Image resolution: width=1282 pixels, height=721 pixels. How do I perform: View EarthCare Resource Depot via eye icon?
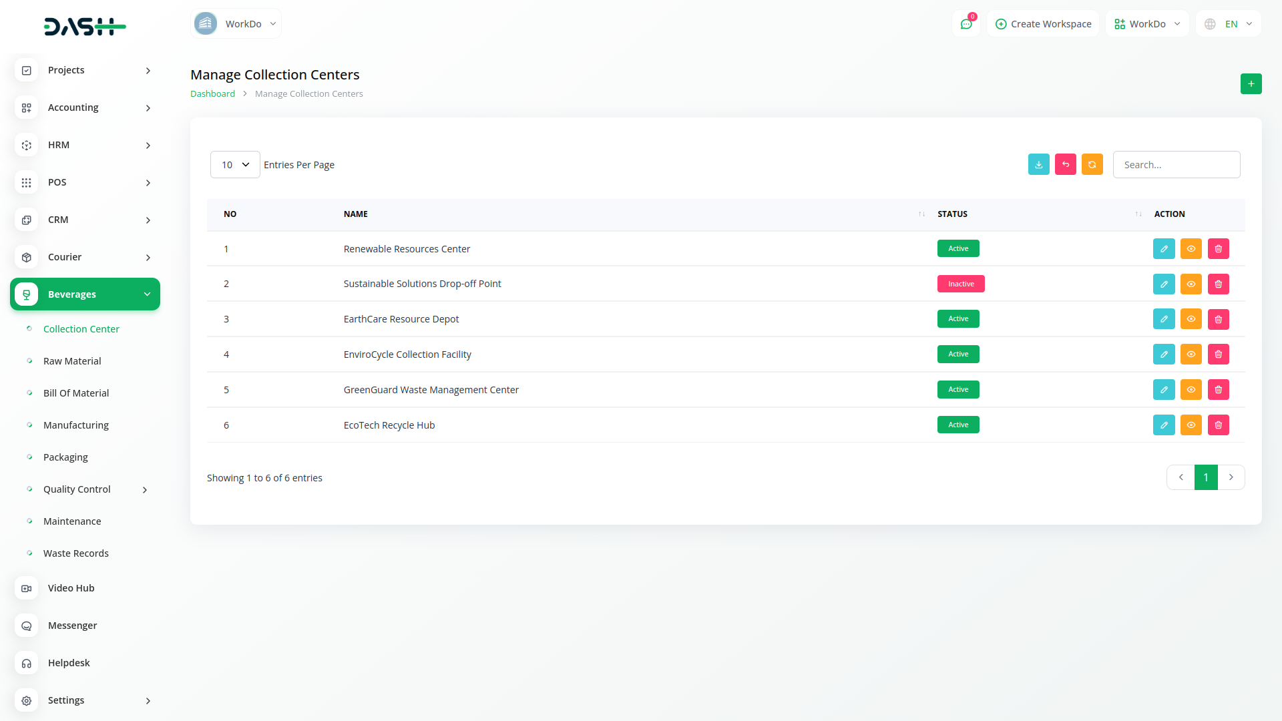coord(1191,319)
